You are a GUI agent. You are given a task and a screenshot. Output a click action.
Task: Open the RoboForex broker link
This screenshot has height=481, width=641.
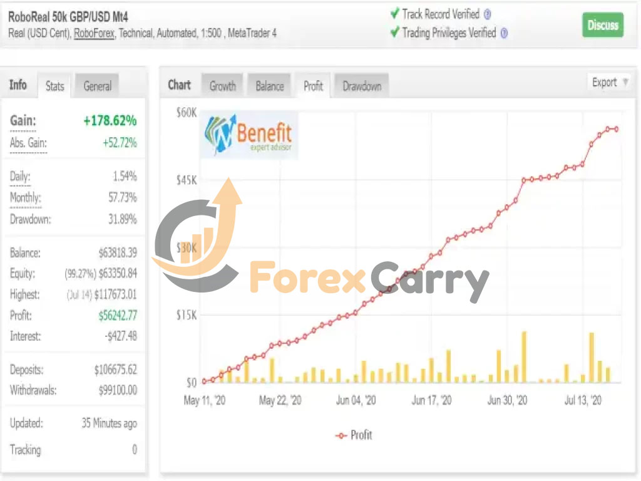coord(94,33)
